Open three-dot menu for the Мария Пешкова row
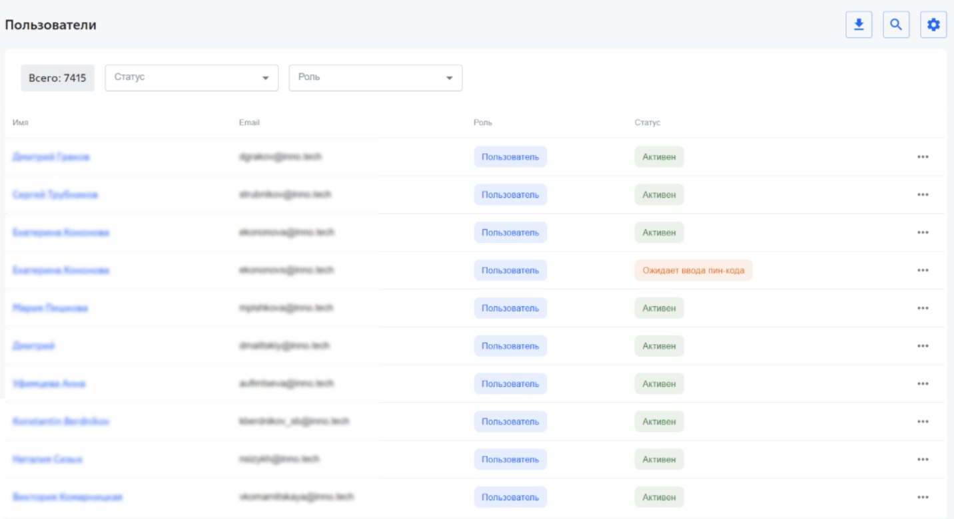954x519 pixels. click(x=923, y=308)
